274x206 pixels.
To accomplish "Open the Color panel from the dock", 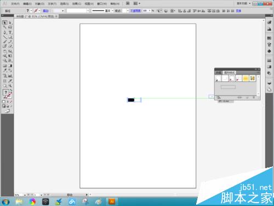I will 269,23.
